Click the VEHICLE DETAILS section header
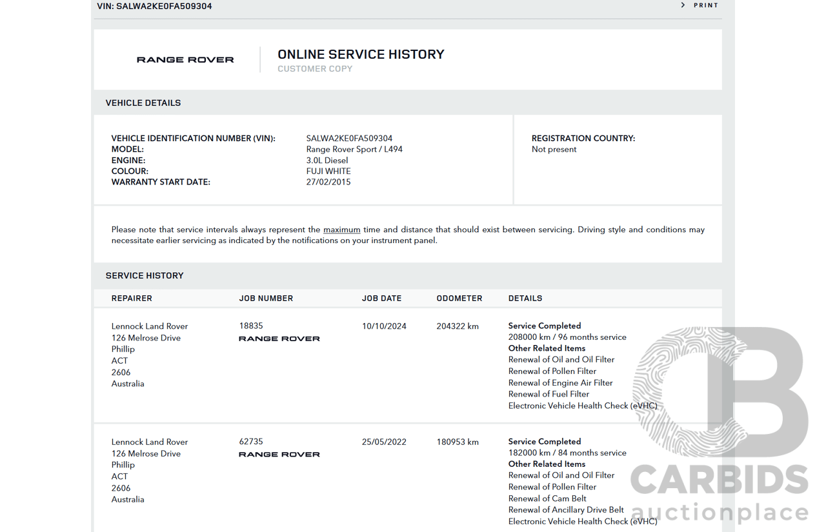The height and width of the screenshot is (532, 826). point(143,103)
